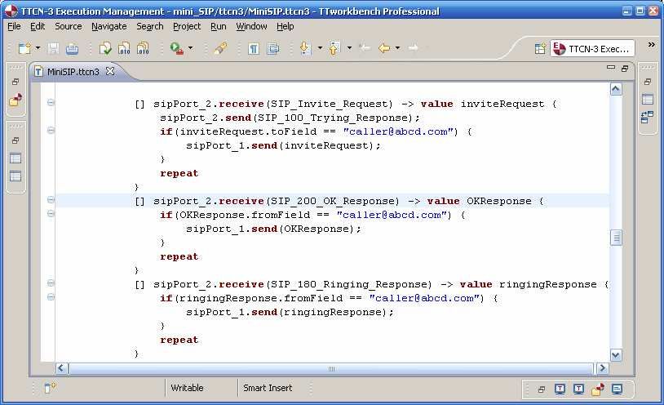Viewport: 664px width, 405px height.
Task: Open the next annotation dropdown arrow
Action: pos(320,48)
